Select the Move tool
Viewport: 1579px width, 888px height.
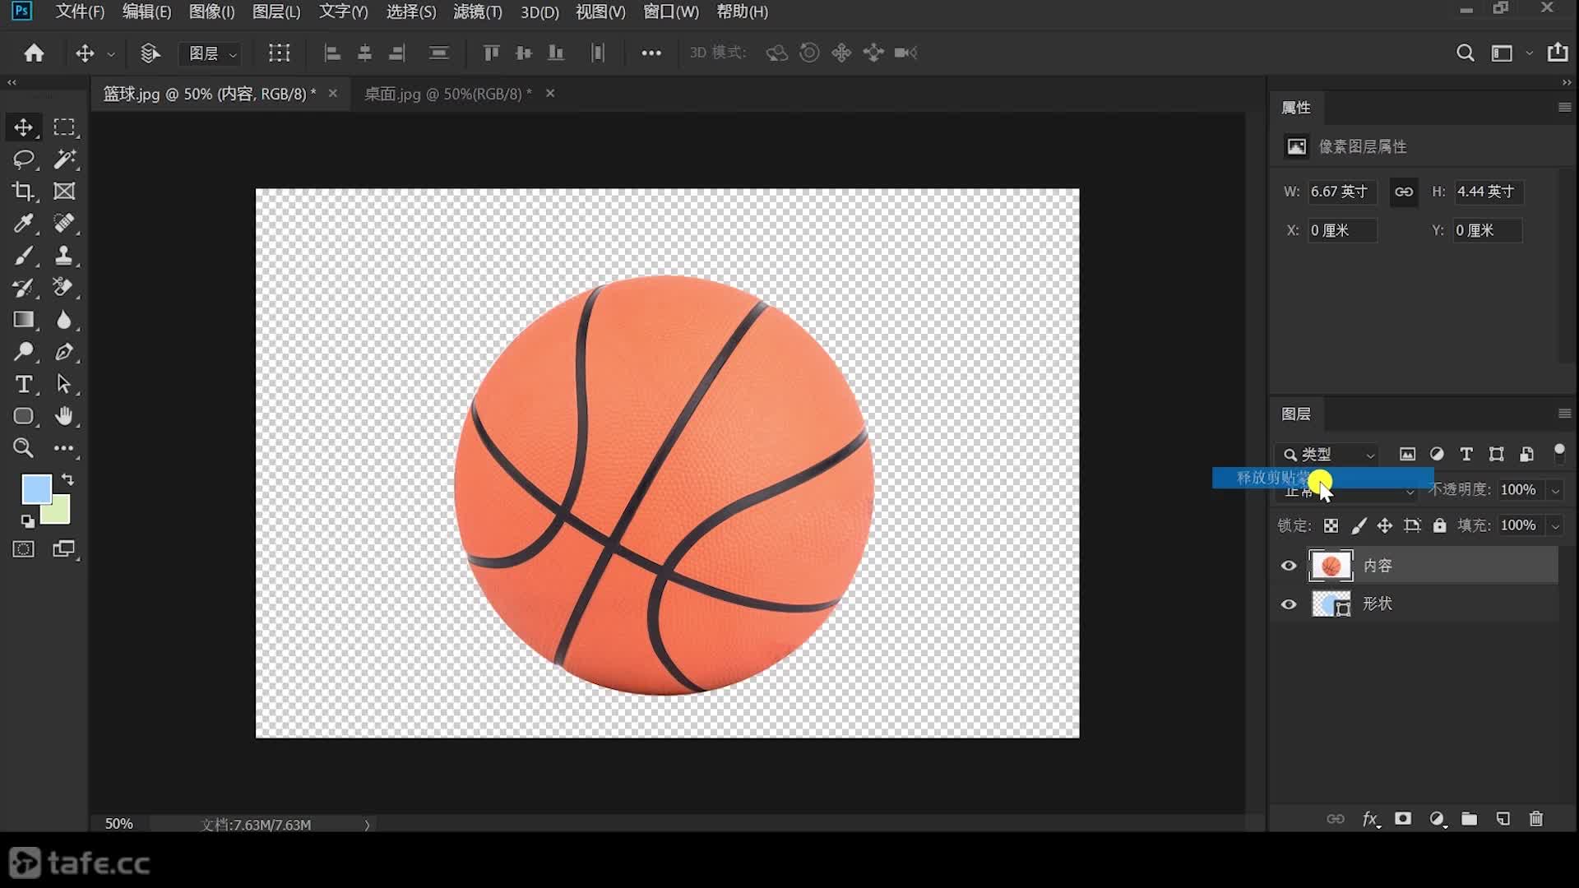click(x=23, y=127)
